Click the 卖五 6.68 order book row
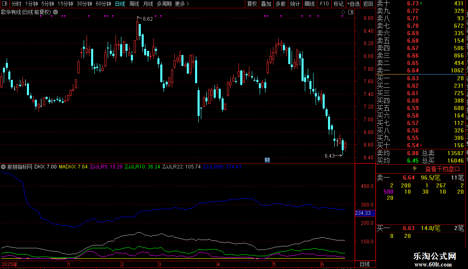The width and height of the screenshot is (468, 269). [420, 41]
